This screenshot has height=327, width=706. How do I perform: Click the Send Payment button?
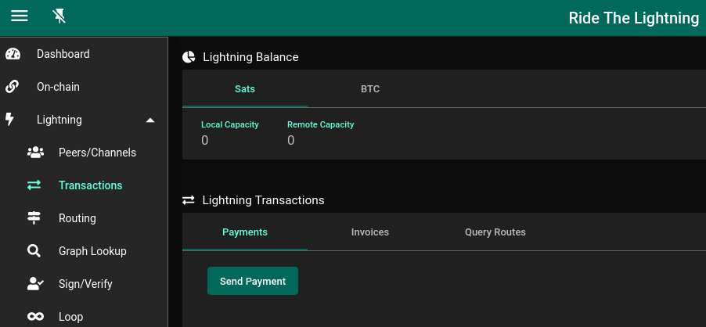click(253, 281)
